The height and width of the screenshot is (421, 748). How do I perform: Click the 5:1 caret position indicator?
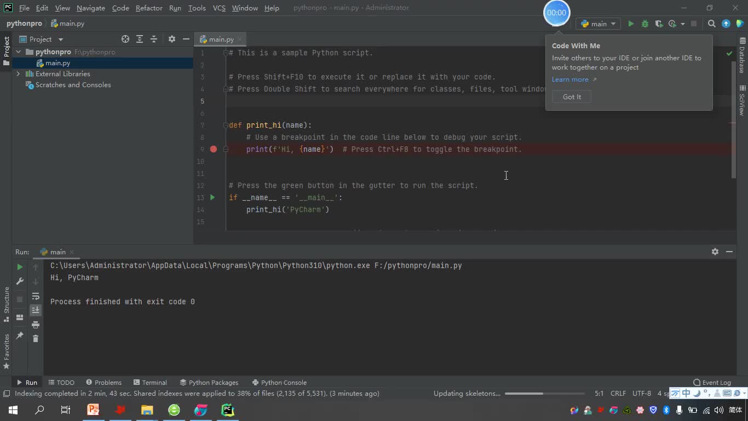[x=599, y=394]
